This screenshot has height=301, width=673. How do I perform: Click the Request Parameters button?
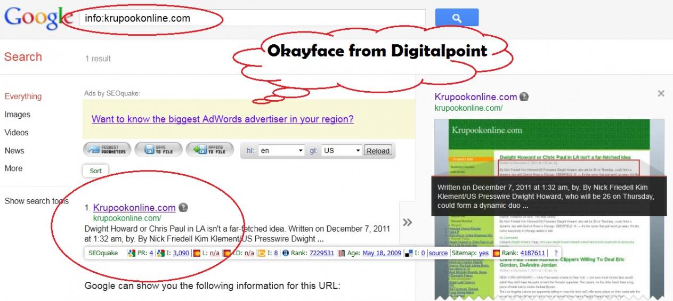coord(107,150)
